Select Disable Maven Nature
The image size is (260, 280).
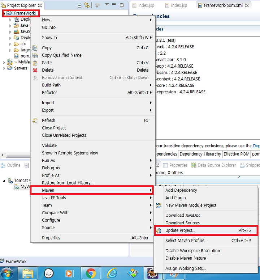[x=206, y=258]
